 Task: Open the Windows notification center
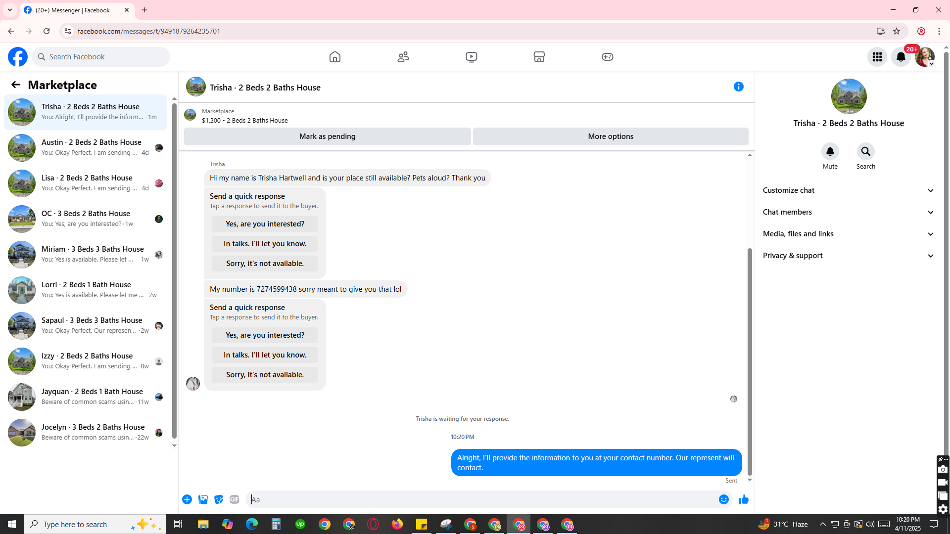point(934,524)
